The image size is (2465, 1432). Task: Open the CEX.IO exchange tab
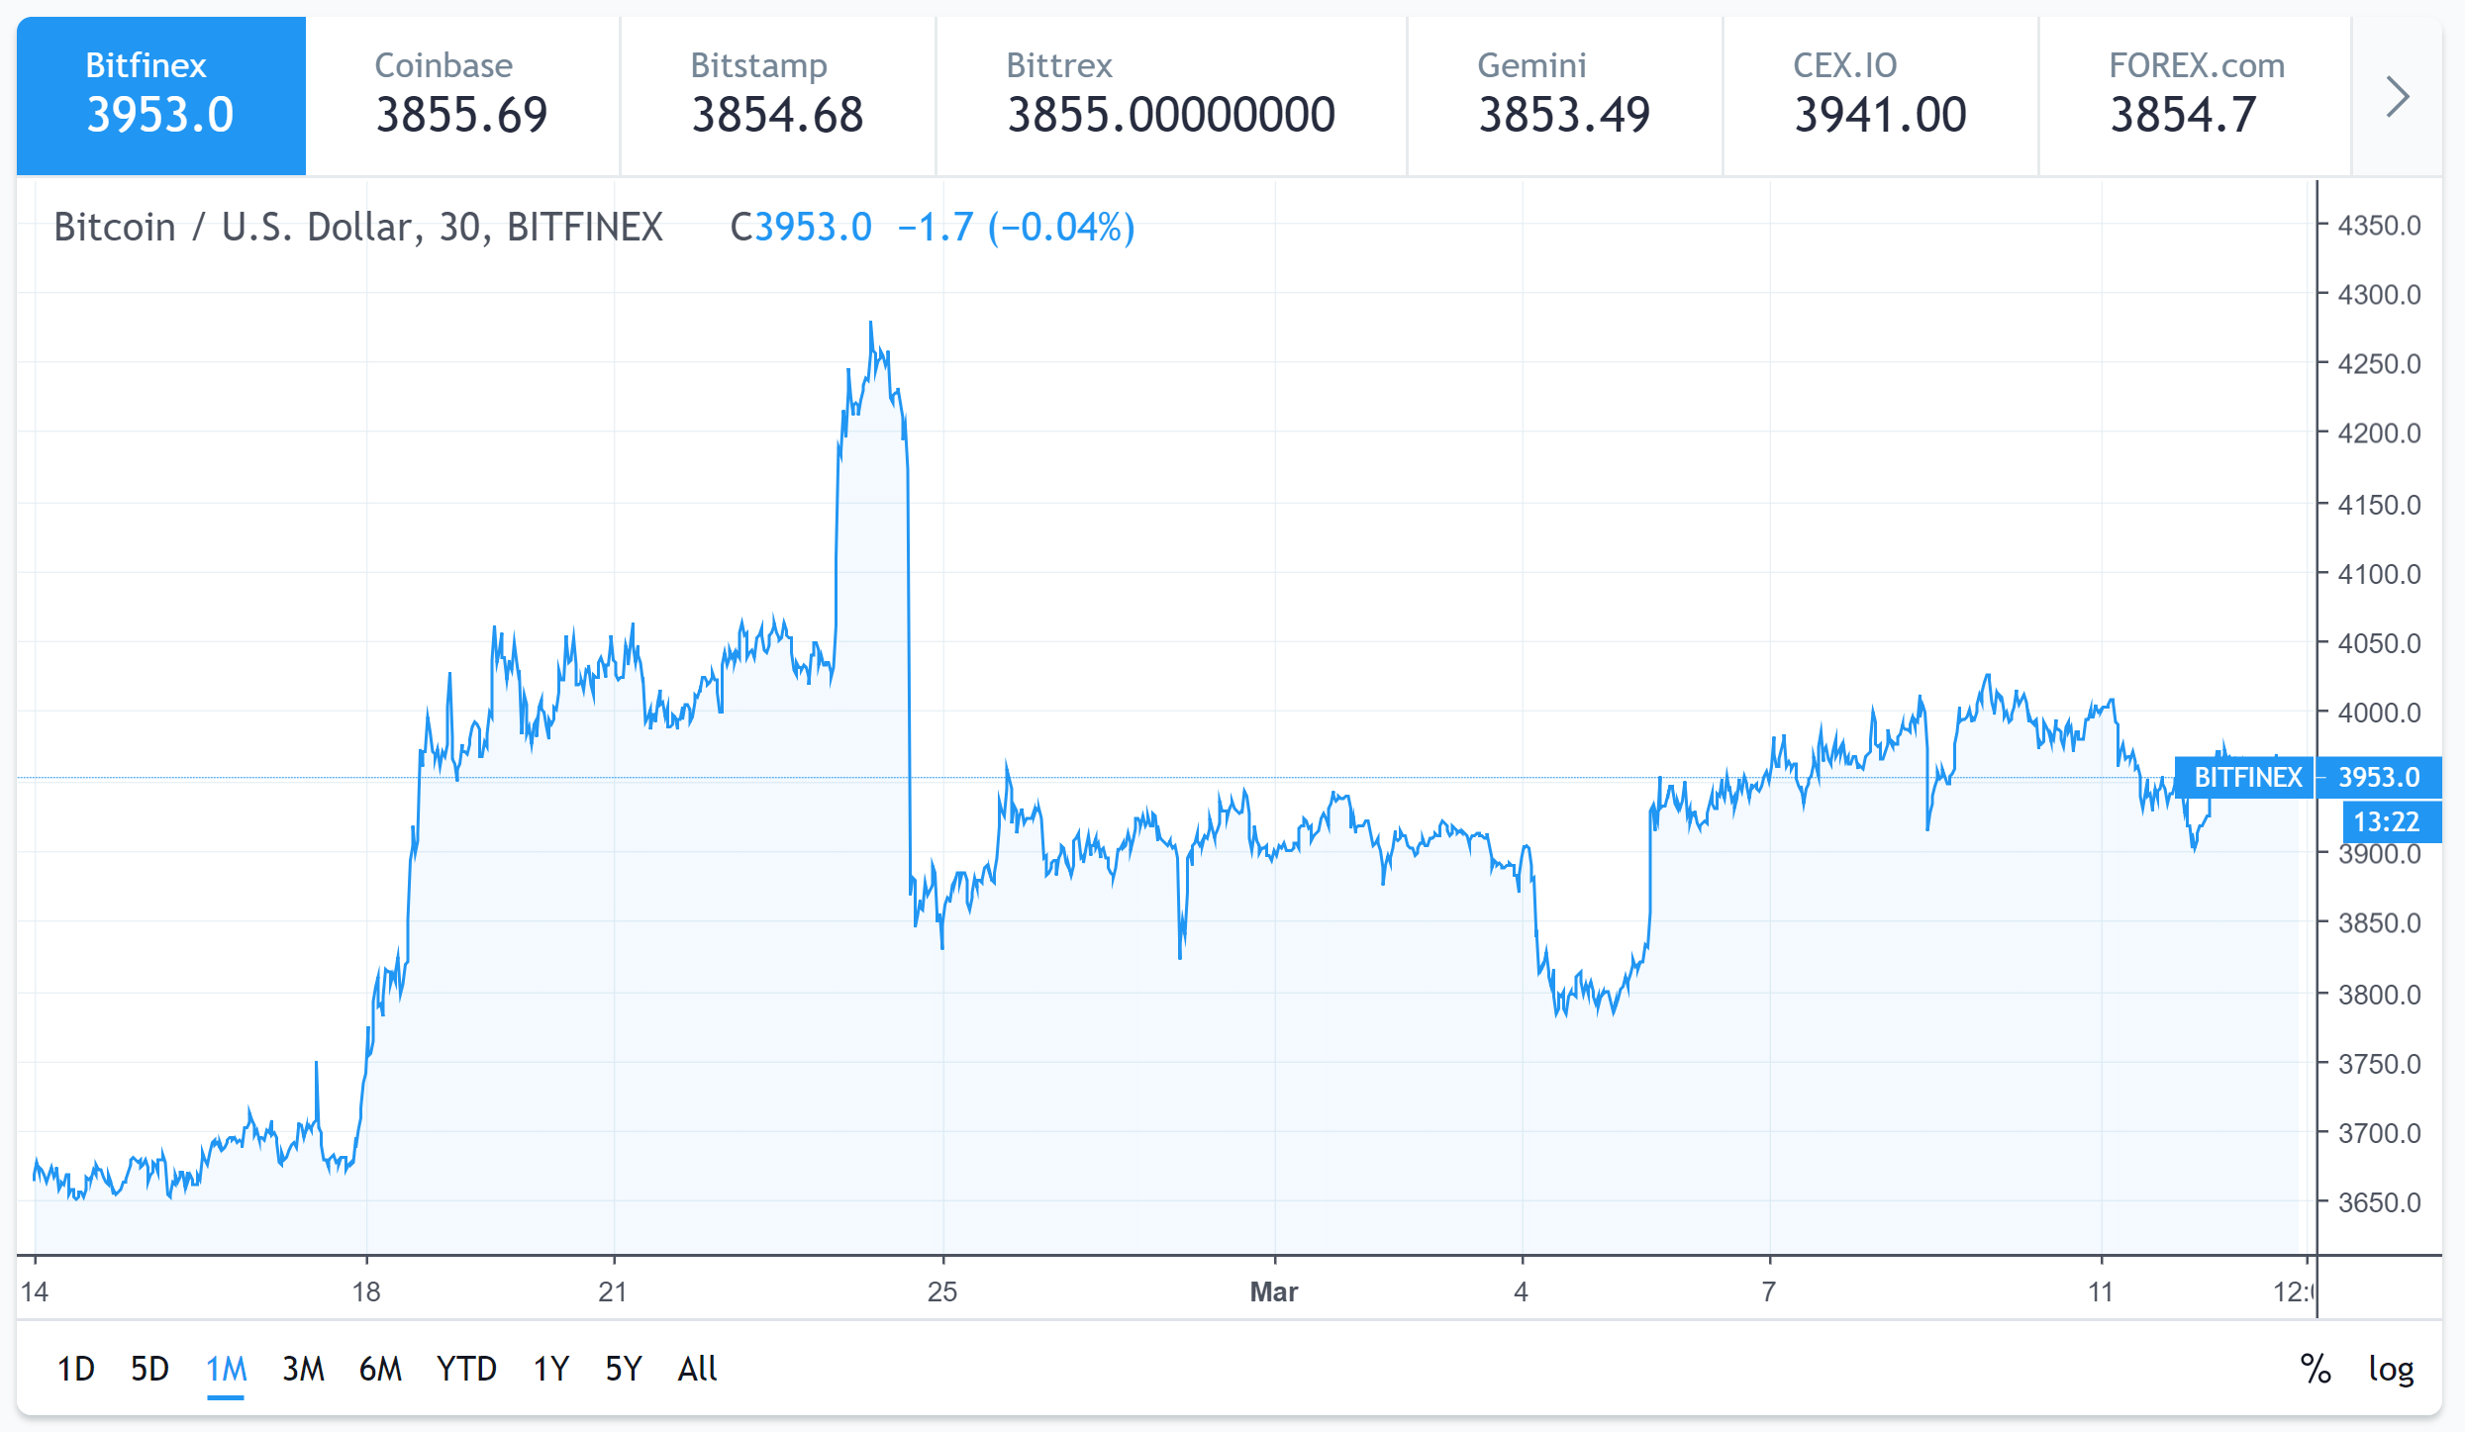coord(1881,96)
